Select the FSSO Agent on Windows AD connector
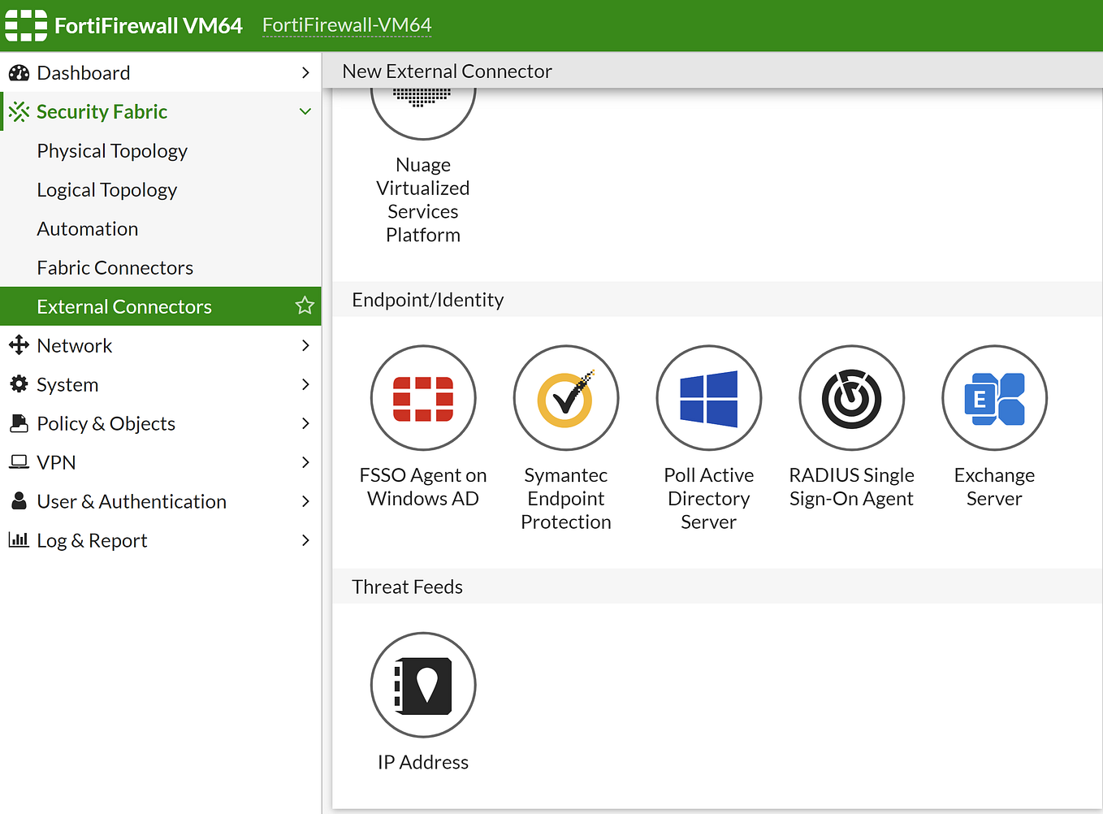1103x814 pixels. coord(423,398)
